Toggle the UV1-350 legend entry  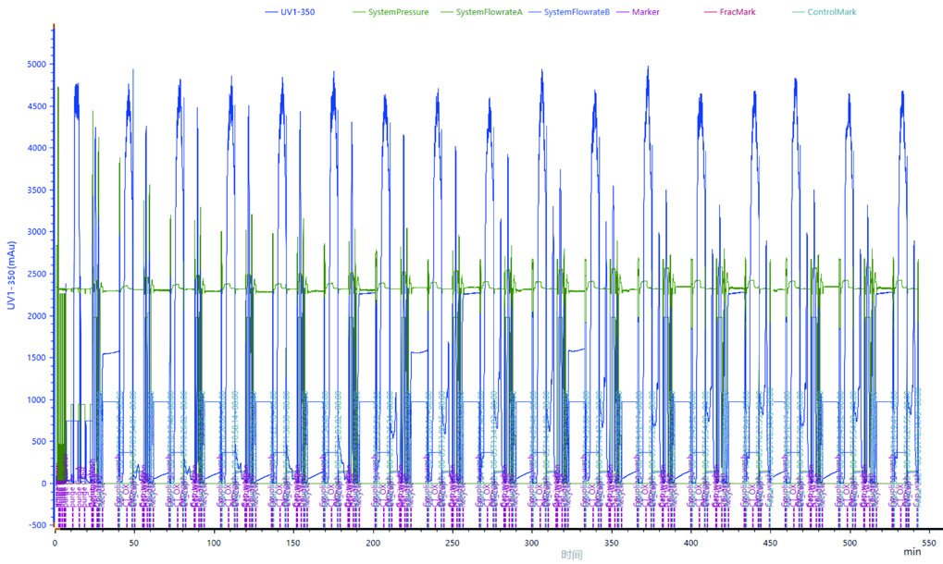point(290,12)
